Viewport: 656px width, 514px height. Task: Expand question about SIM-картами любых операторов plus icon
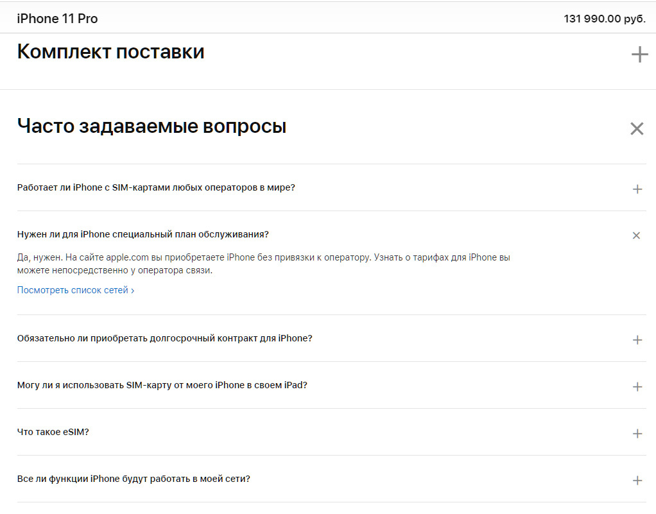637,189
